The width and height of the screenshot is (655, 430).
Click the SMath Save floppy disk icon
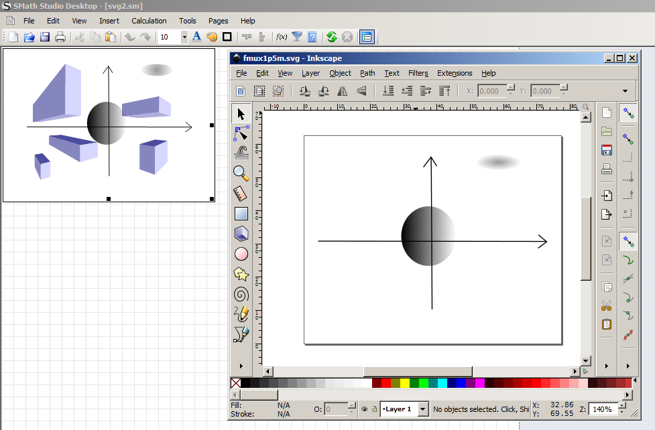(x=45, y=38)
